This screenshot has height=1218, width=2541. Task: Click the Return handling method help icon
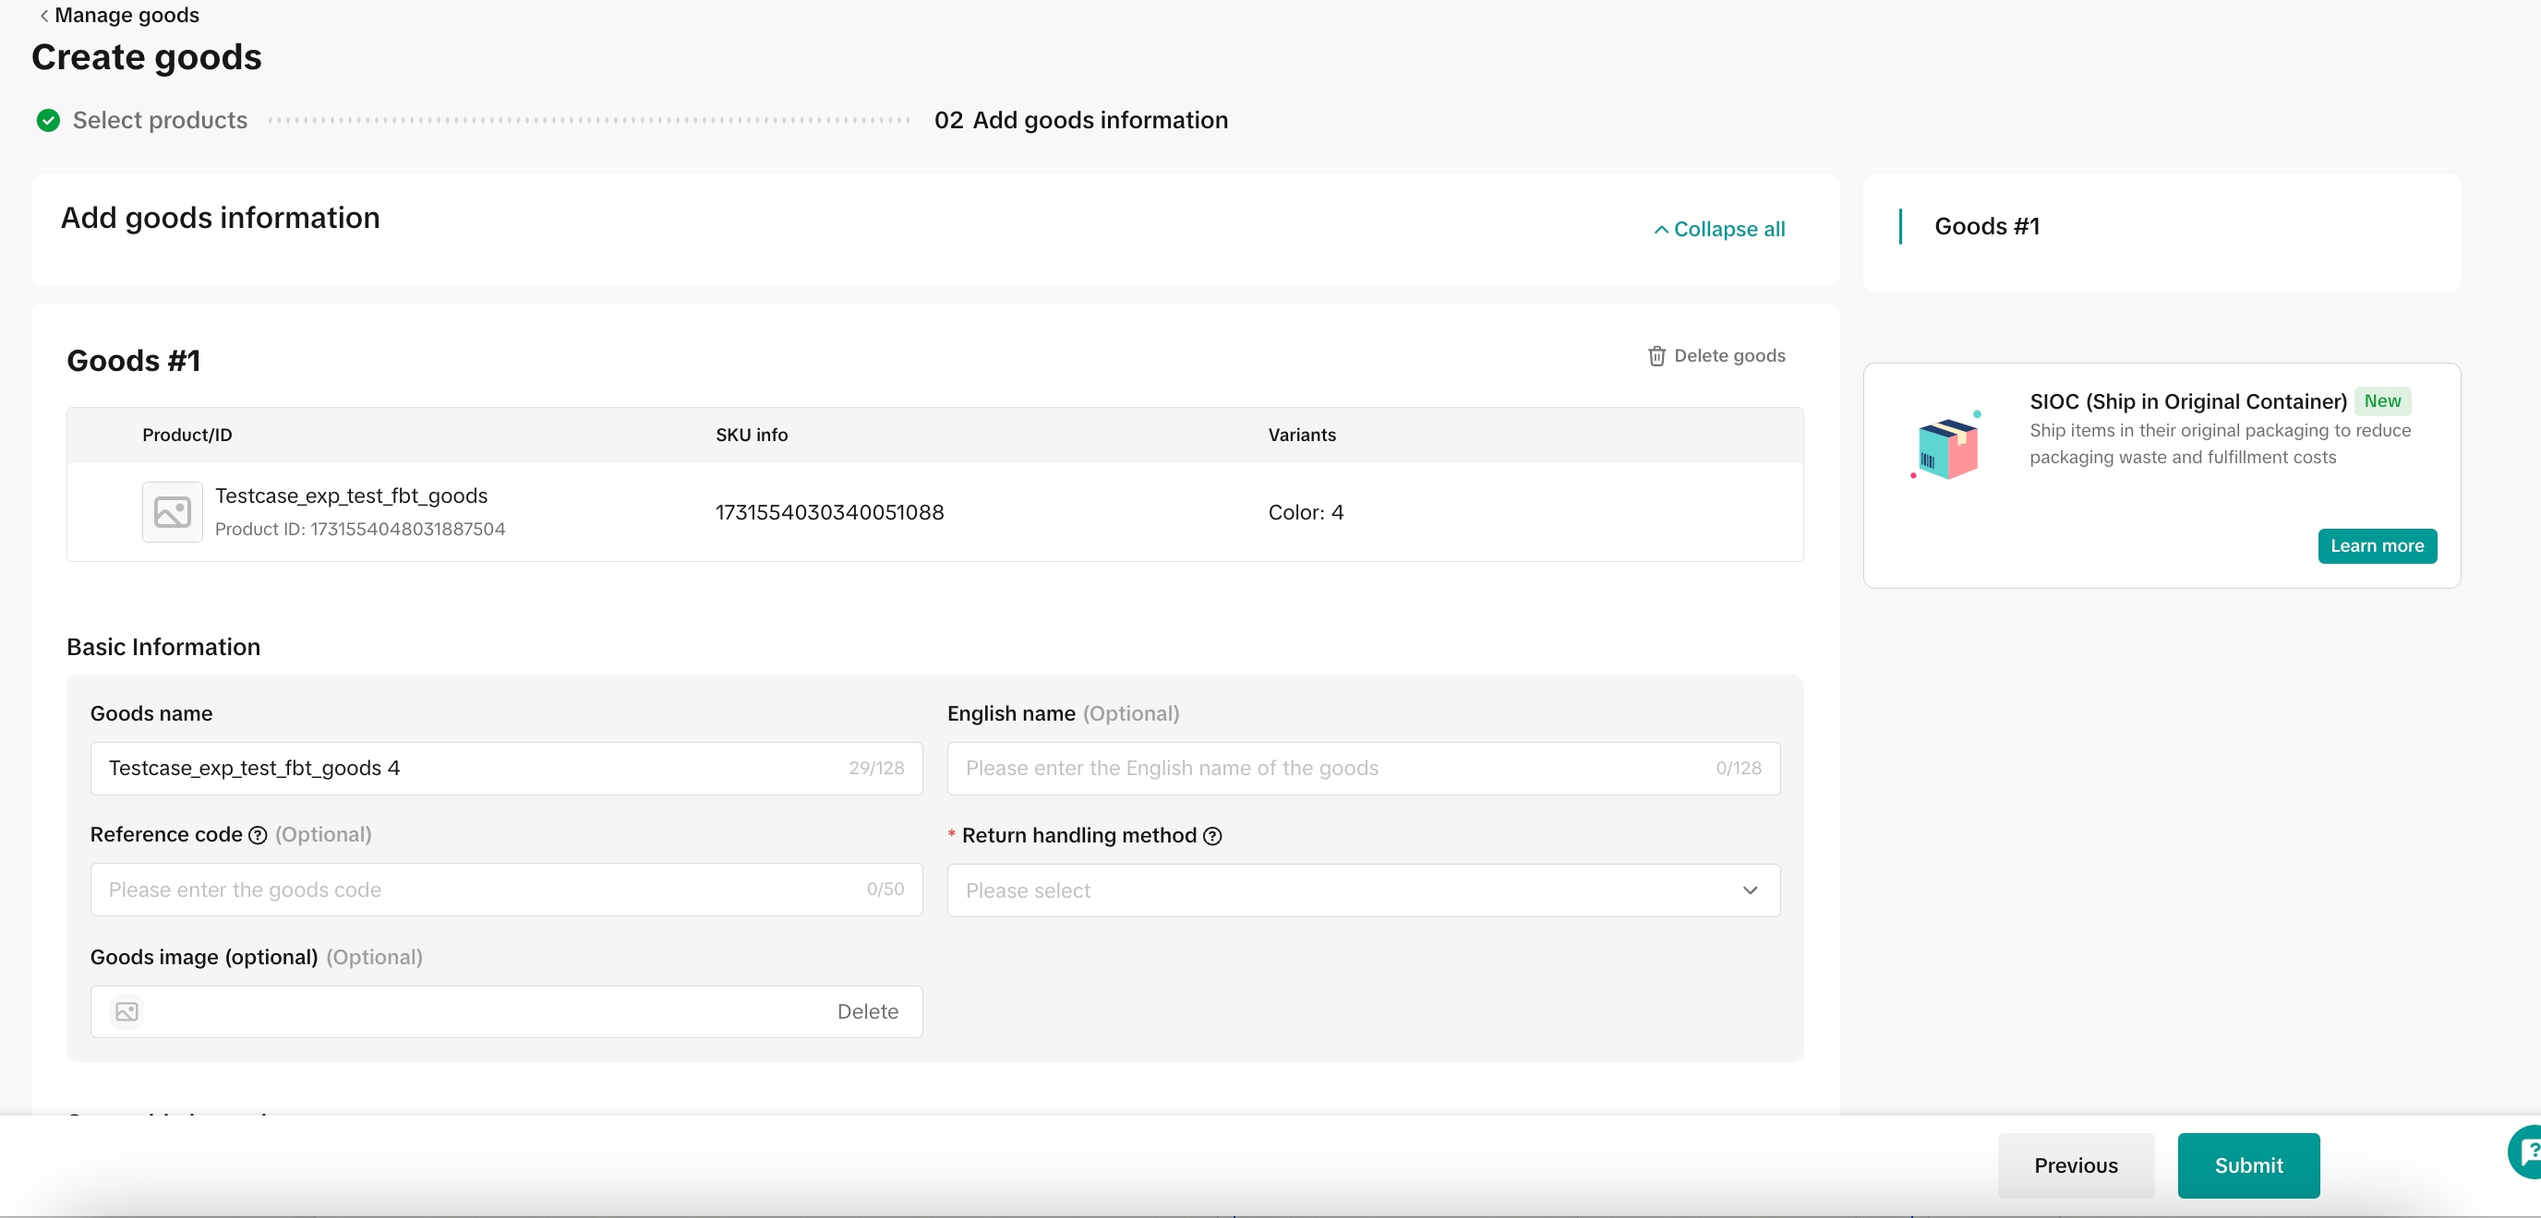click(1212, 837)
